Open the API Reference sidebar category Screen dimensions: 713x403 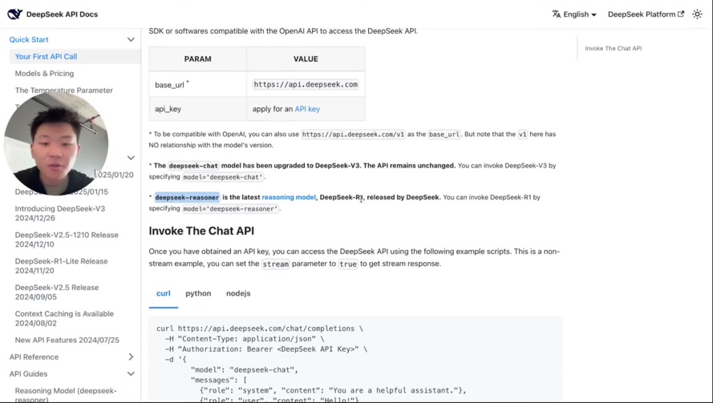34,357
